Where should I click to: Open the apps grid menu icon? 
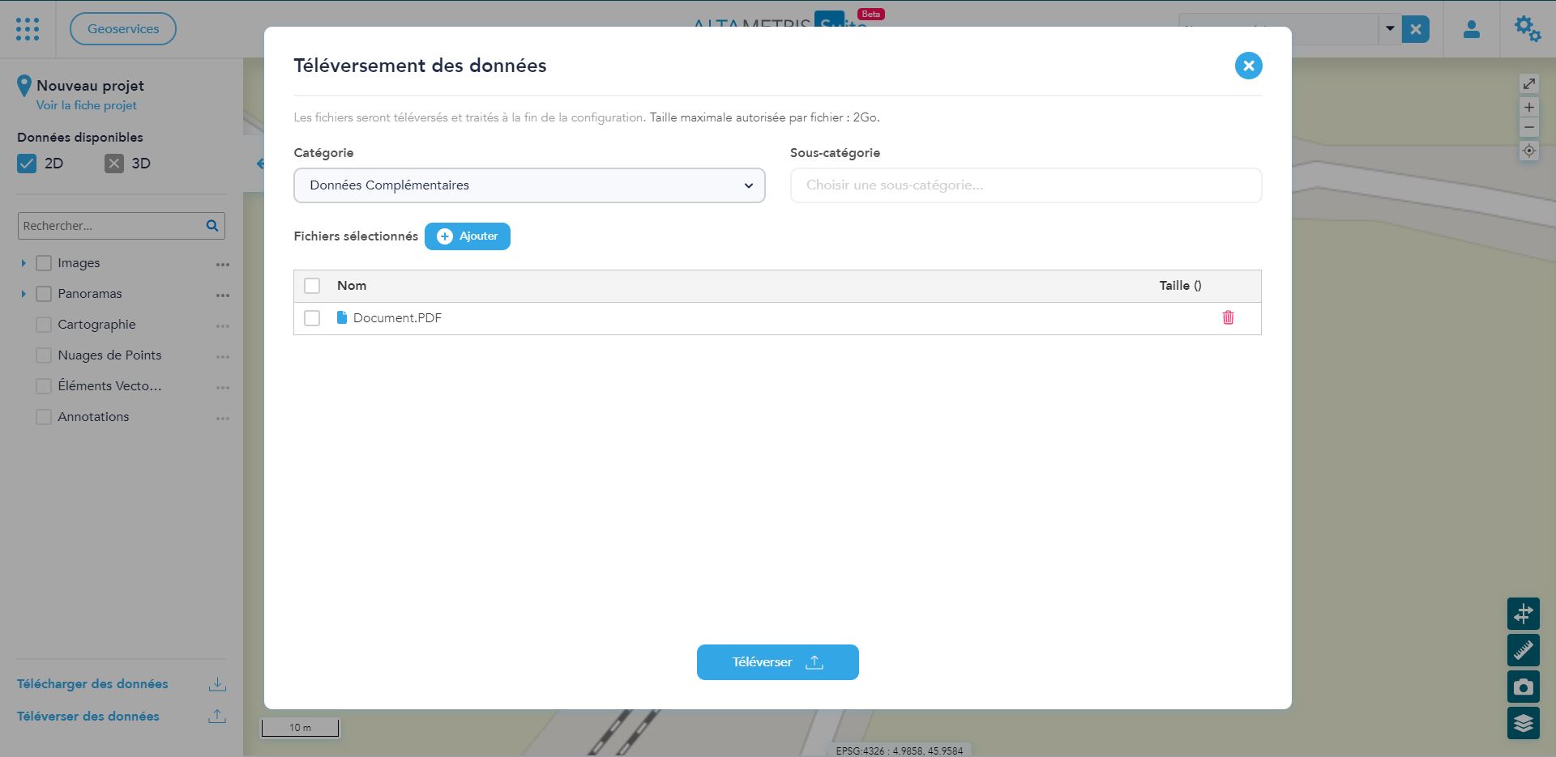point(28,29)
